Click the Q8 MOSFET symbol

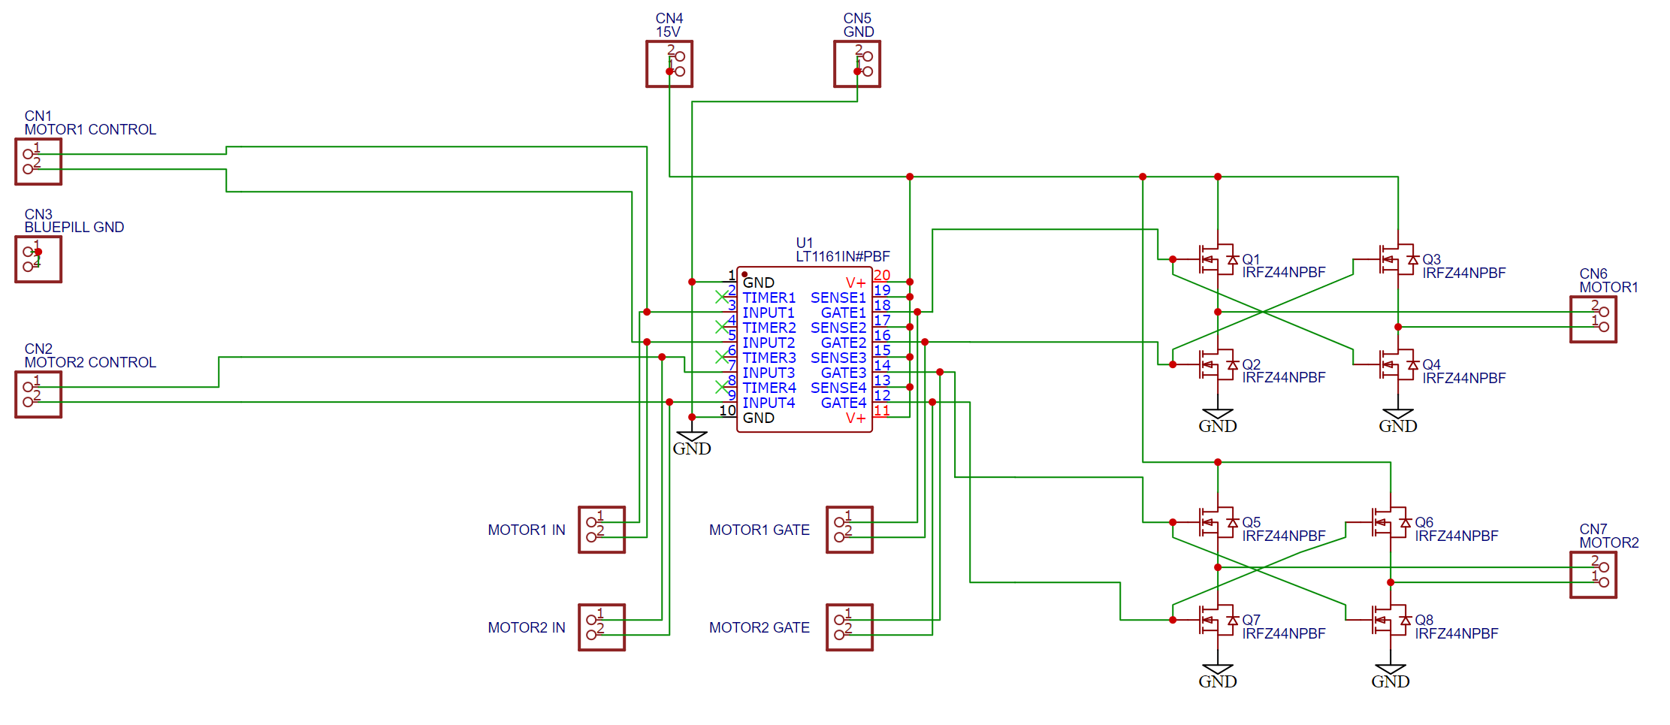coord(1390,620)
